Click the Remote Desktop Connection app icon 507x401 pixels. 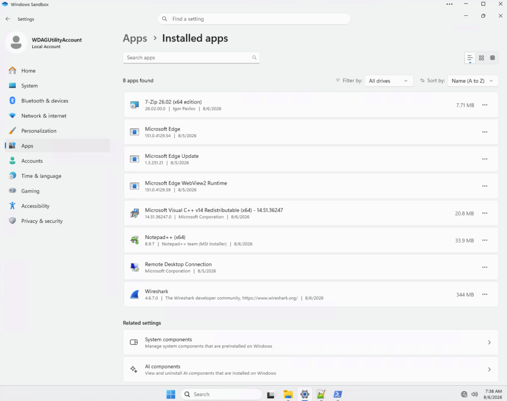[135, 267]
